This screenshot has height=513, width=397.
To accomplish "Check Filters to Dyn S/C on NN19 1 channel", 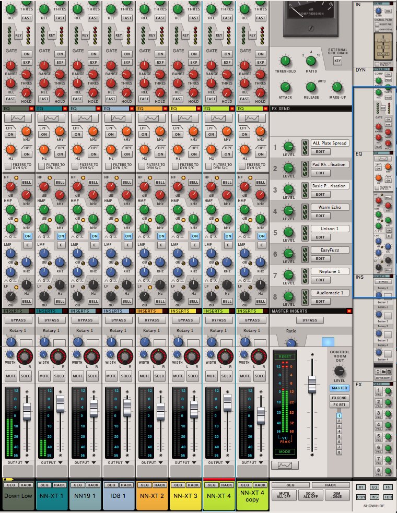I will point(75,166).
